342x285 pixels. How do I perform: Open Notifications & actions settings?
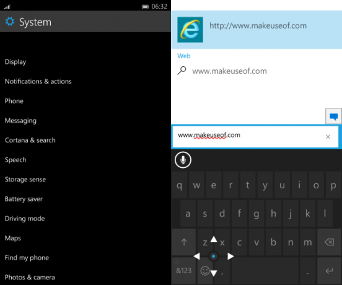coord(38,81)
